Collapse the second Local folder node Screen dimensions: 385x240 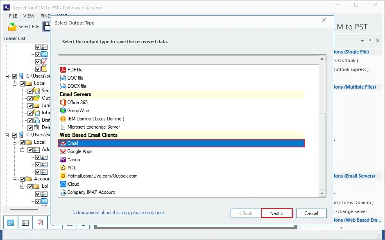click(15, 142)
